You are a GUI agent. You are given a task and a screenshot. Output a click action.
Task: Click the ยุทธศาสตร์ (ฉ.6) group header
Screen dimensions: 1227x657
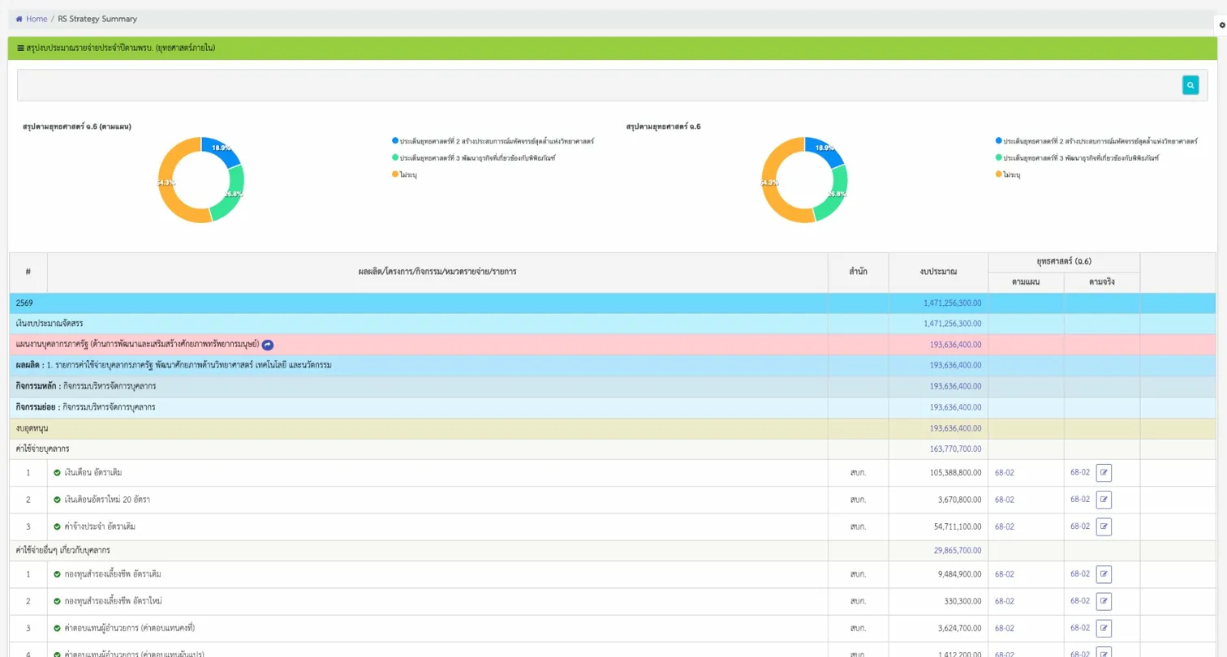tap(1064, 261)
